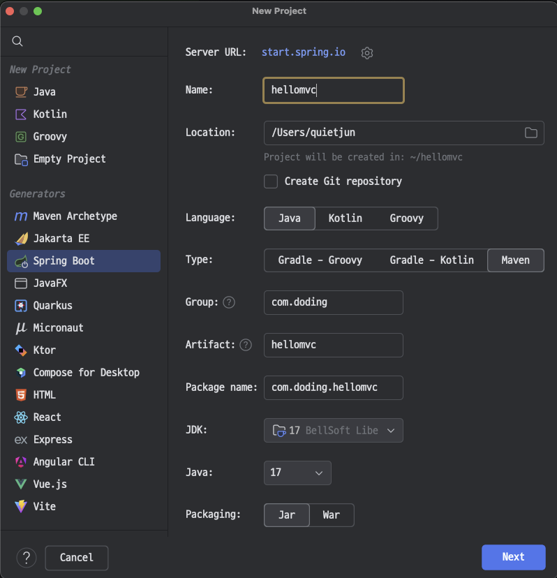Click the React atom icon
The image size is (557, 578).
21,417
